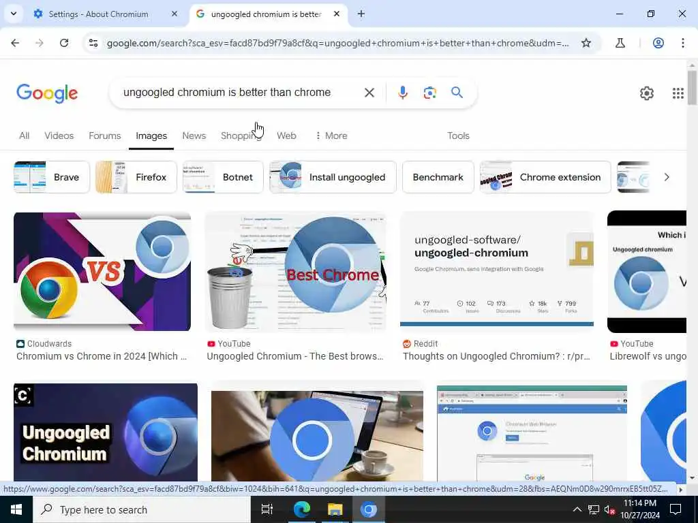
Task: Open the Chromium logo laptop thumbnail
Action: click(318, 436)
